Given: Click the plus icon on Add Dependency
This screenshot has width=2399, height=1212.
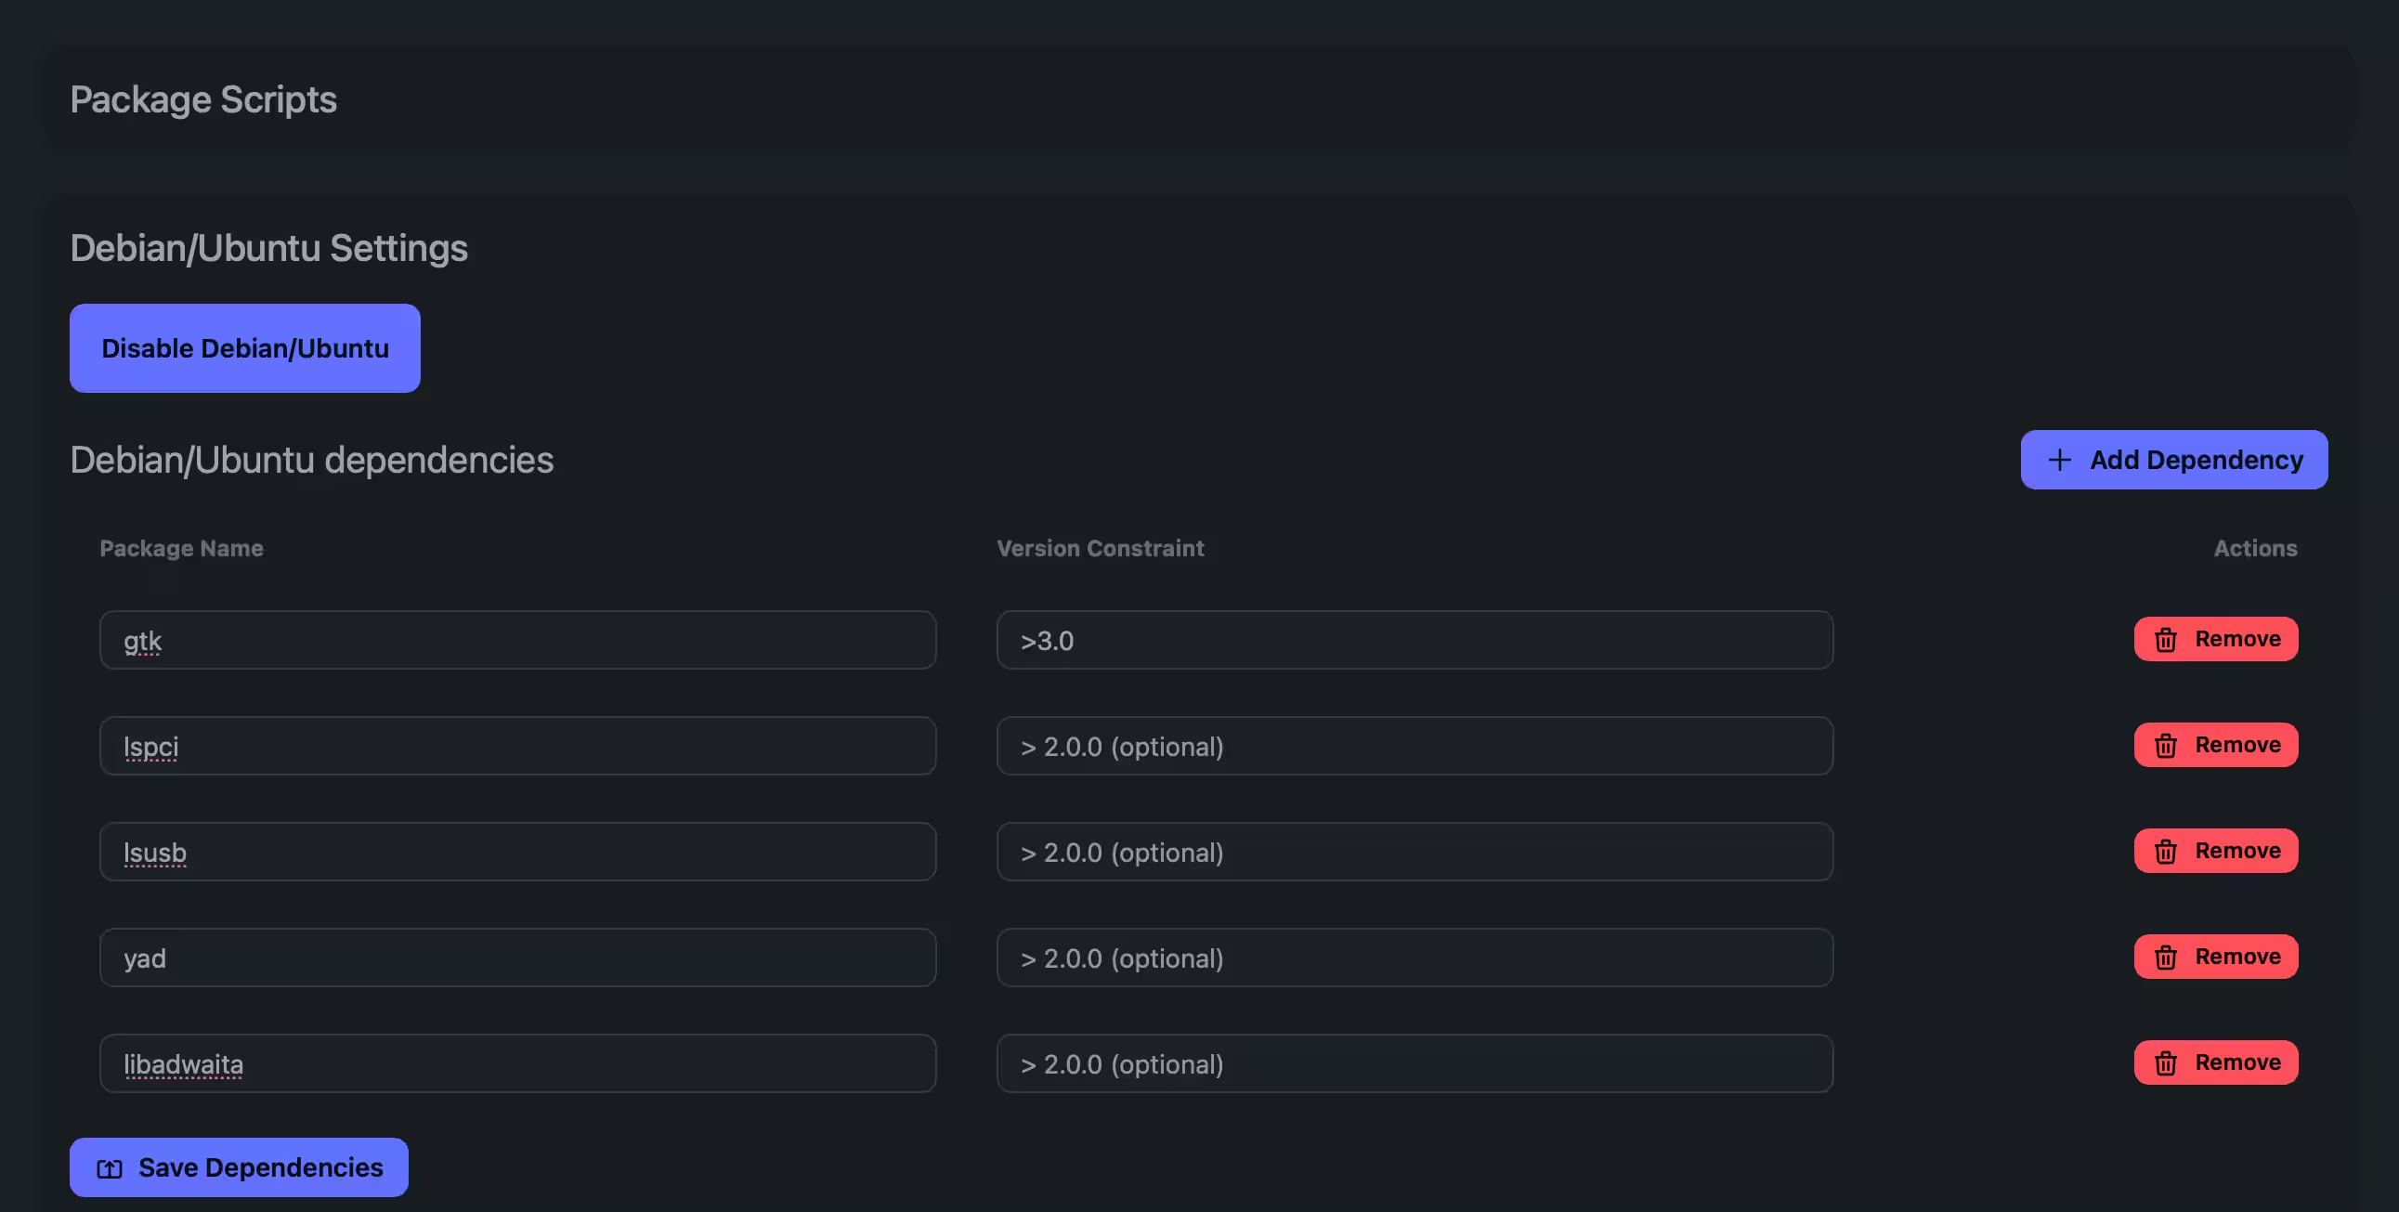Looking at the screenshot, I should 2059,461.
